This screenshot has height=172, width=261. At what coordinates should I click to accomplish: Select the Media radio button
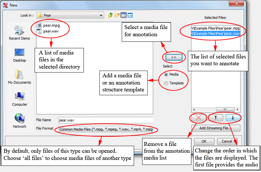[166, 74]
